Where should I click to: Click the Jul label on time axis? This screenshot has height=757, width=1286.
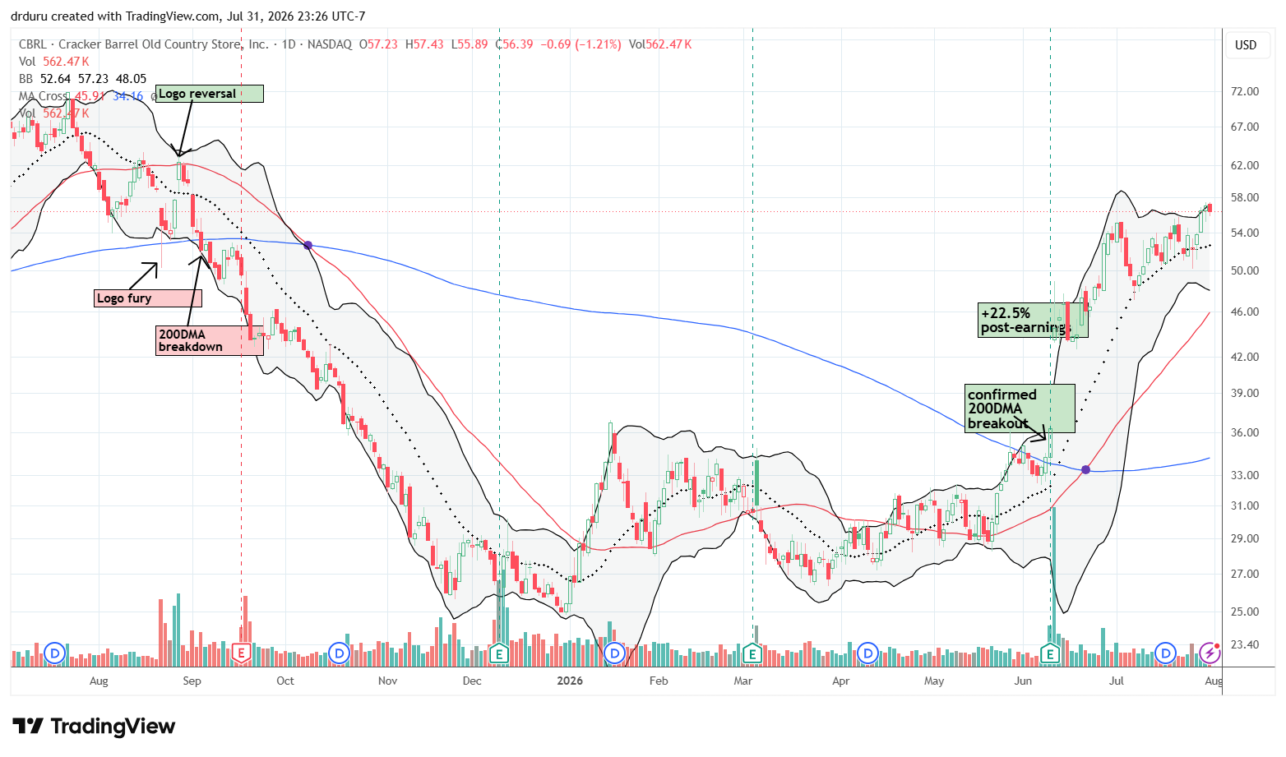[1117, 681]
